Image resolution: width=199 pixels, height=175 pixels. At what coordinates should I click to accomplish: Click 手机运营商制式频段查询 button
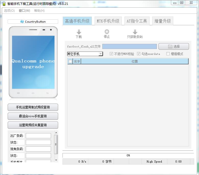tap(33, 107)
